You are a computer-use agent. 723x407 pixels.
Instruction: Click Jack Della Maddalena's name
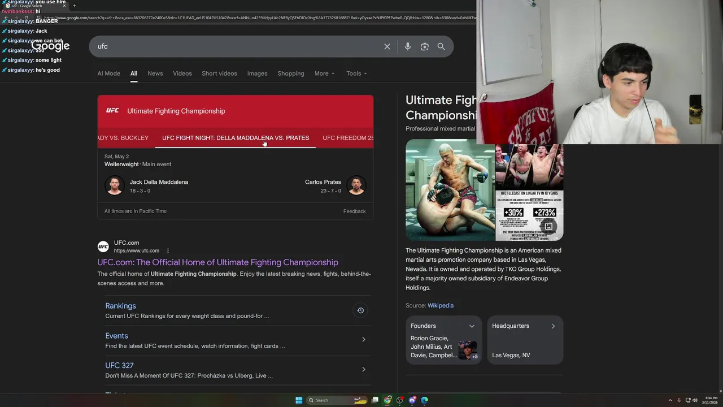[x=159, y=182]
